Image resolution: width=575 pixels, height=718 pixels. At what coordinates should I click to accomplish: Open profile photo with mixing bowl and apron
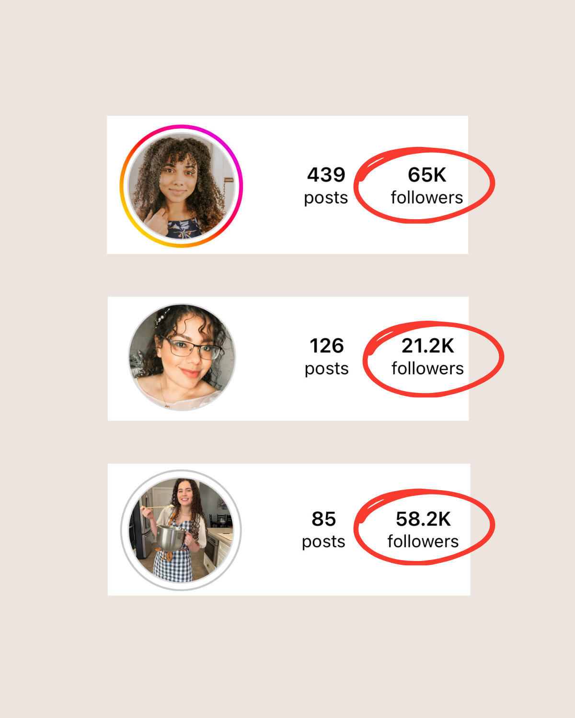tap(181, 530)
